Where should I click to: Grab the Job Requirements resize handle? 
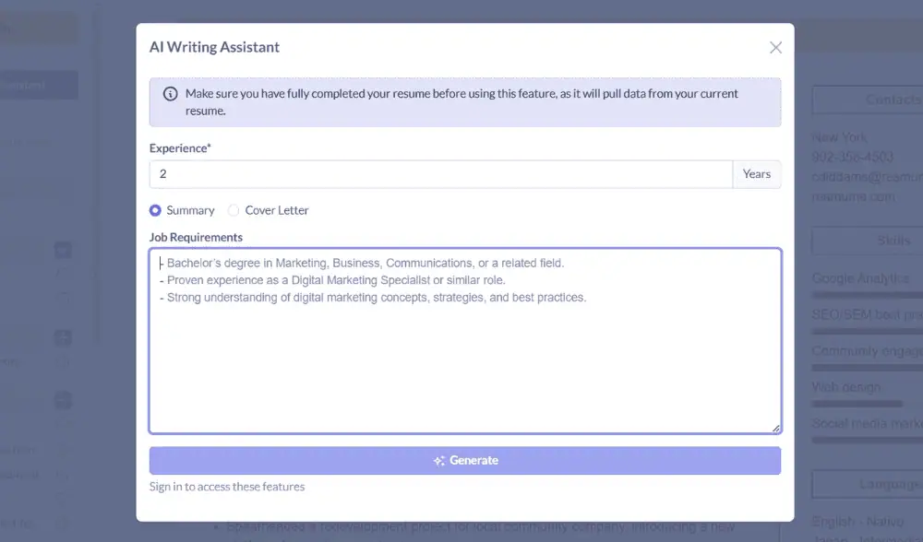[x=775, y=428]
